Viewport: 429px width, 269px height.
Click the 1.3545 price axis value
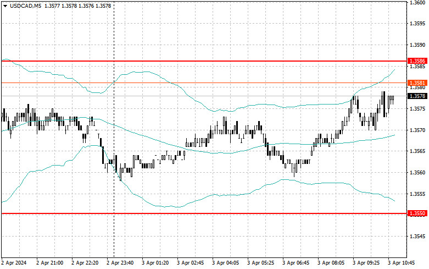tap(417, 237)
